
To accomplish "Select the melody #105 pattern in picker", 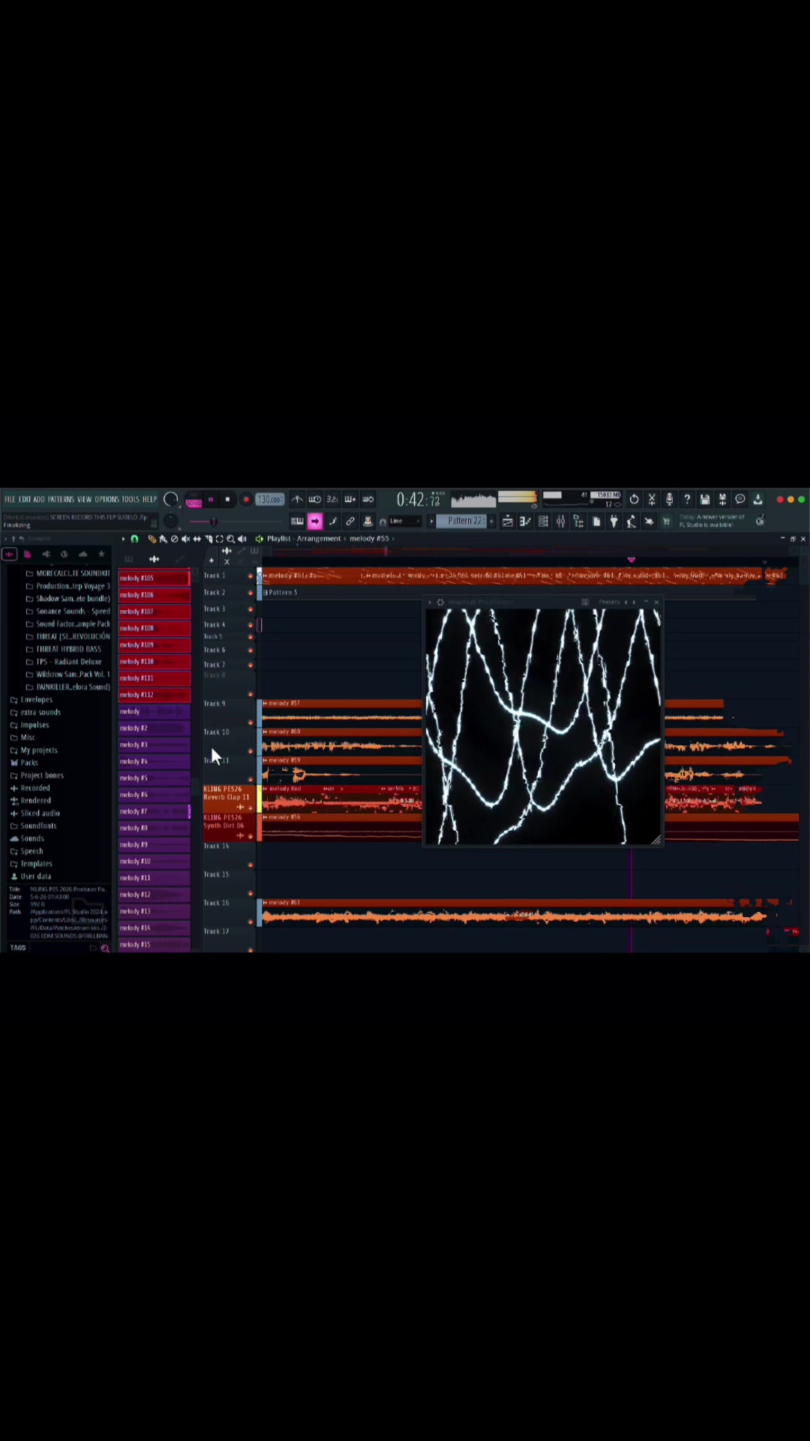I will point(154,578).
